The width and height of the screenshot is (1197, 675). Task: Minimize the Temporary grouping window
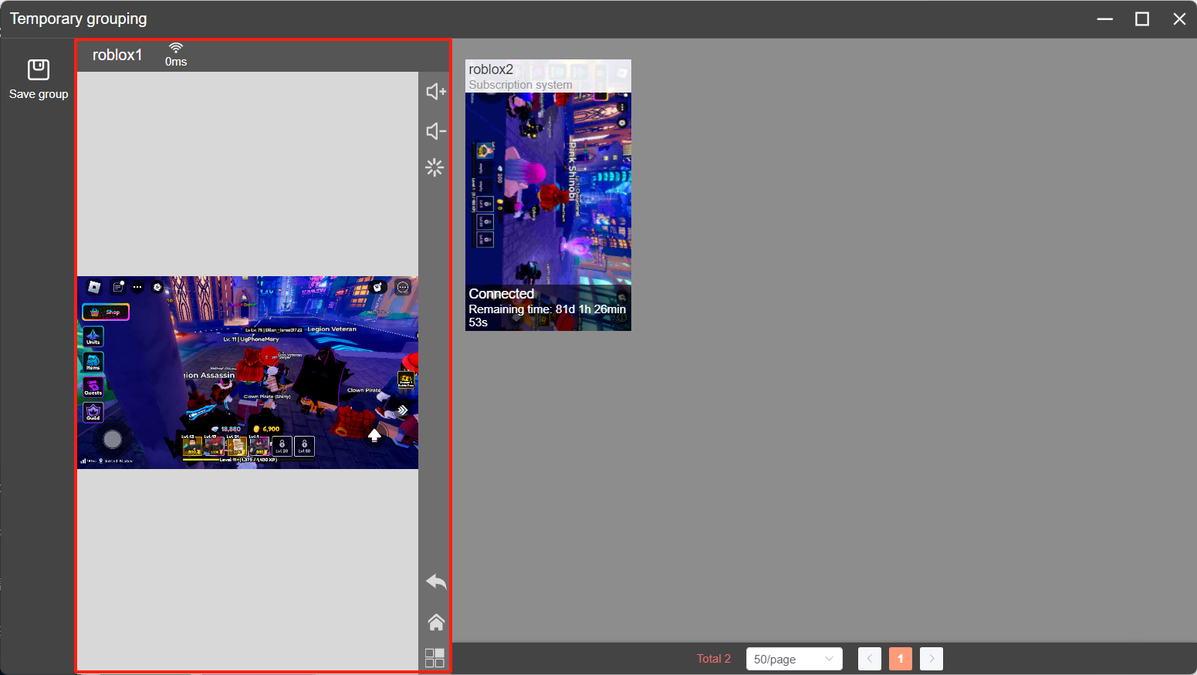[x=1105, y=19]
